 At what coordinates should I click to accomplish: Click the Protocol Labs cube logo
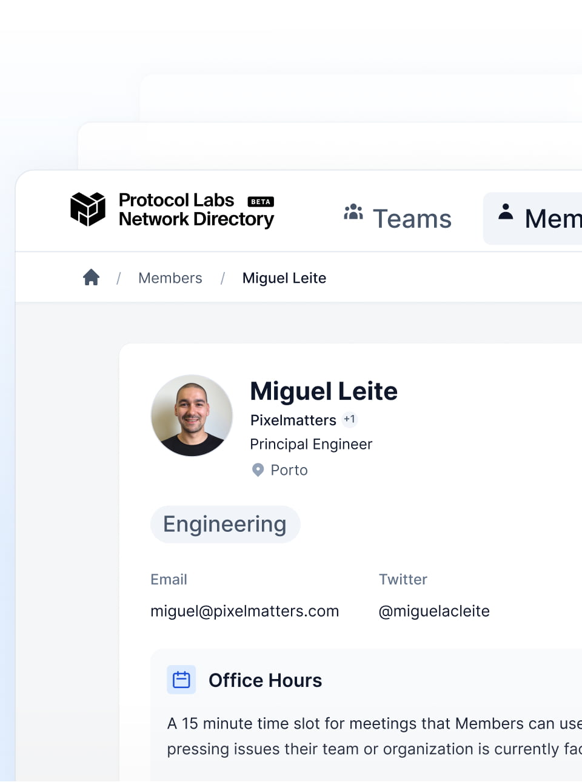point(88,209)
